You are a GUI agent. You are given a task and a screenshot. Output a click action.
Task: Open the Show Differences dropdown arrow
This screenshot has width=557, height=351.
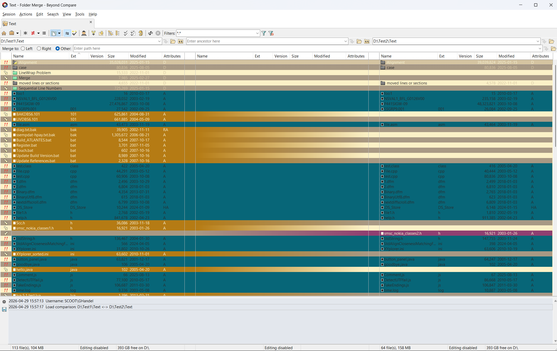click(x=38, y=33)
